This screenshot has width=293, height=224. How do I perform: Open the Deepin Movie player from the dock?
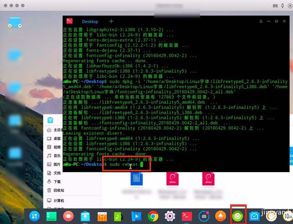tap(136, 217)
